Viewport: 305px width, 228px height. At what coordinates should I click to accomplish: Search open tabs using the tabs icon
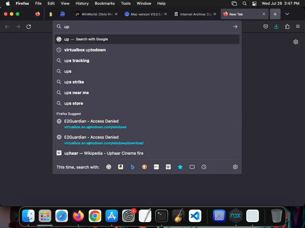point(192,167)
